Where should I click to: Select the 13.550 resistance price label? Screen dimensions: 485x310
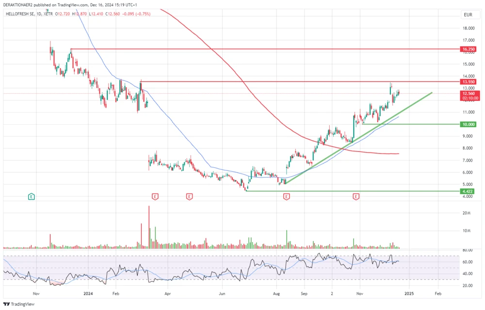[468, 82]
